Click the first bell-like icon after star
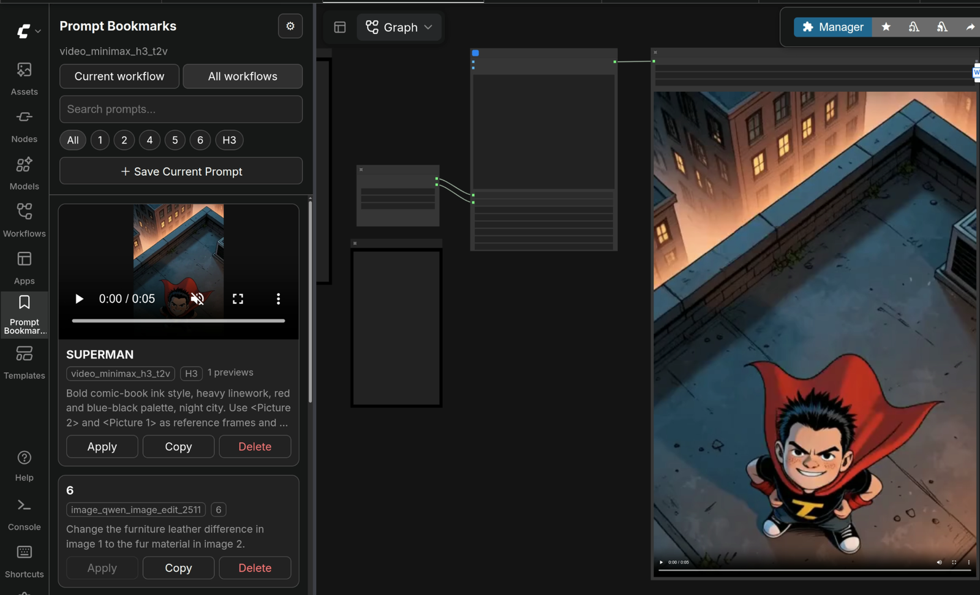The width and height of the screenshot is (980, 595). [x=914, y=27]
